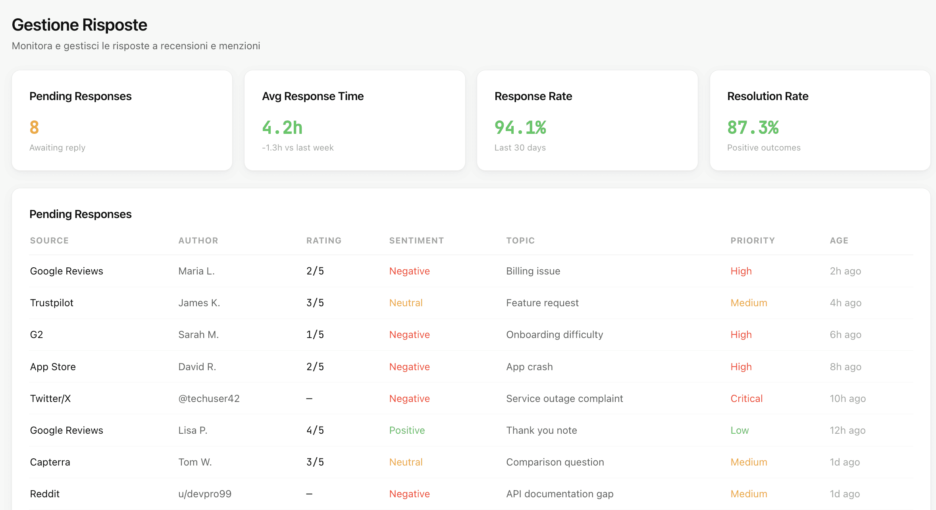Sort by Priority column header

[x=753, y=240]
